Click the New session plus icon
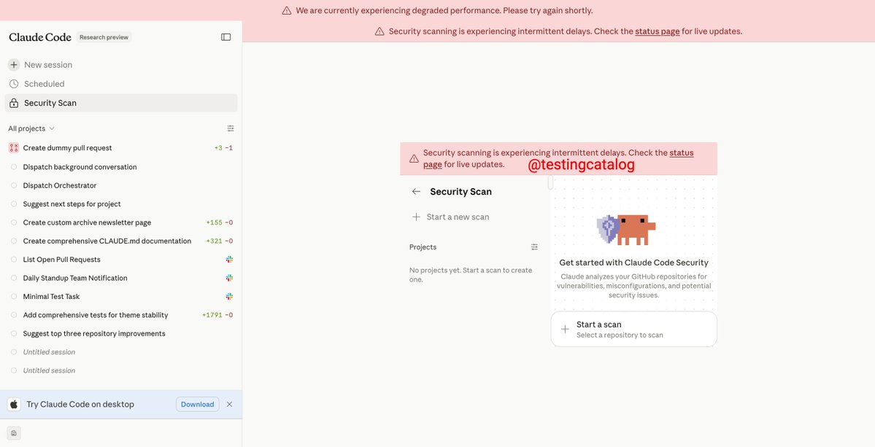 (x=14, y=65)
